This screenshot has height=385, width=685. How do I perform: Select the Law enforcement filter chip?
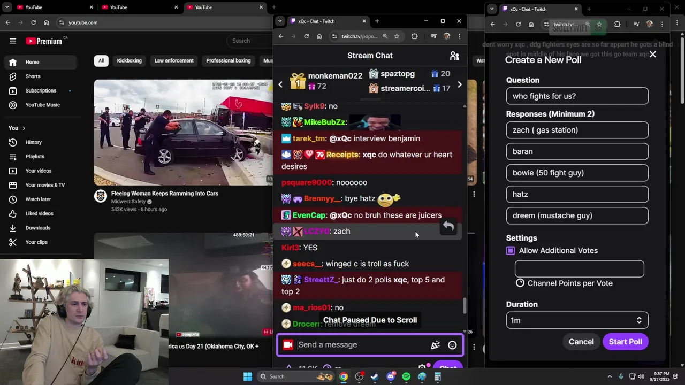point(174,60)
